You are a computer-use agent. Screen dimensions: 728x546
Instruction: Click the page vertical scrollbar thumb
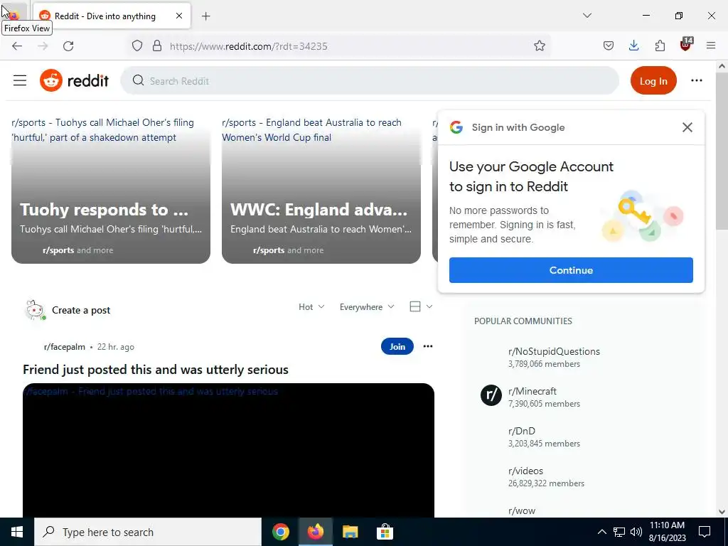tap(722, 151)
